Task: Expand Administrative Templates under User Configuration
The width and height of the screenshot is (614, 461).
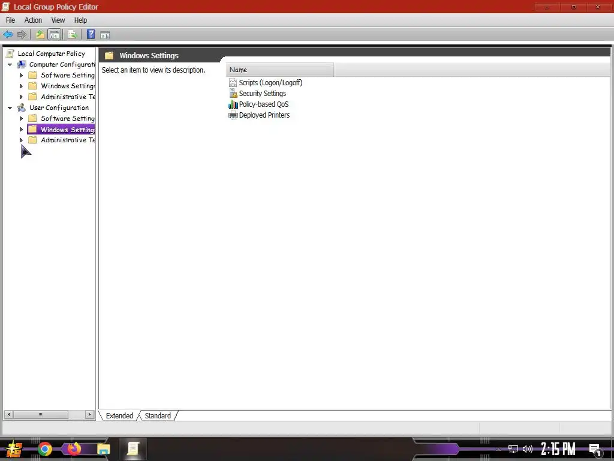Action: (22, 140)
